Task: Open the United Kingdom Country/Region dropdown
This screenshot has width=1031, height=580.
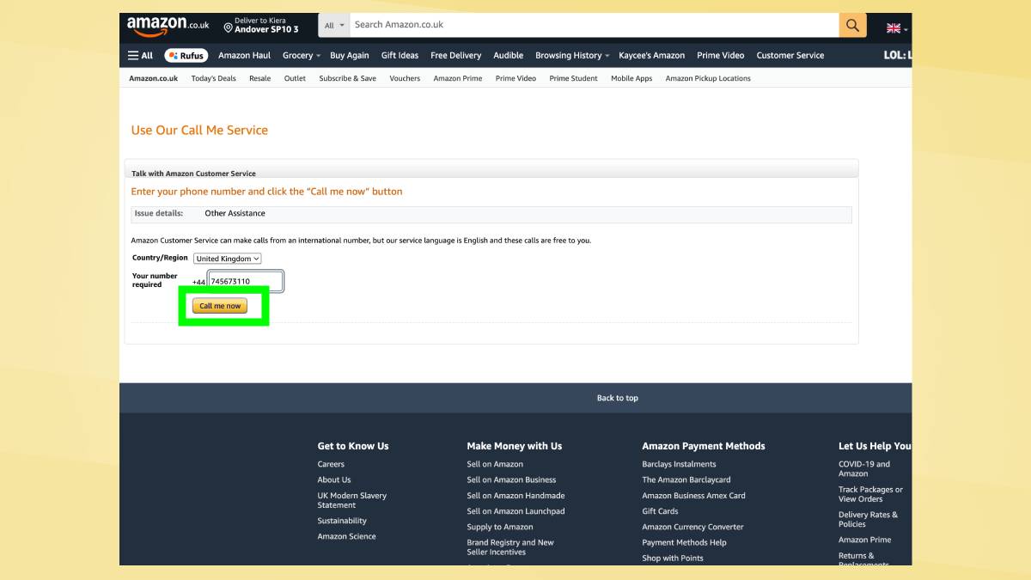Action: [x=228, y=259]
